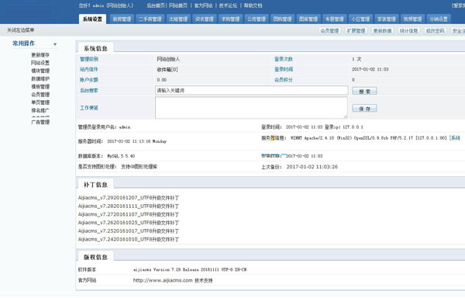465x298 pixels.
Task: Click the 搜索 button
Action: coord(364,91)
